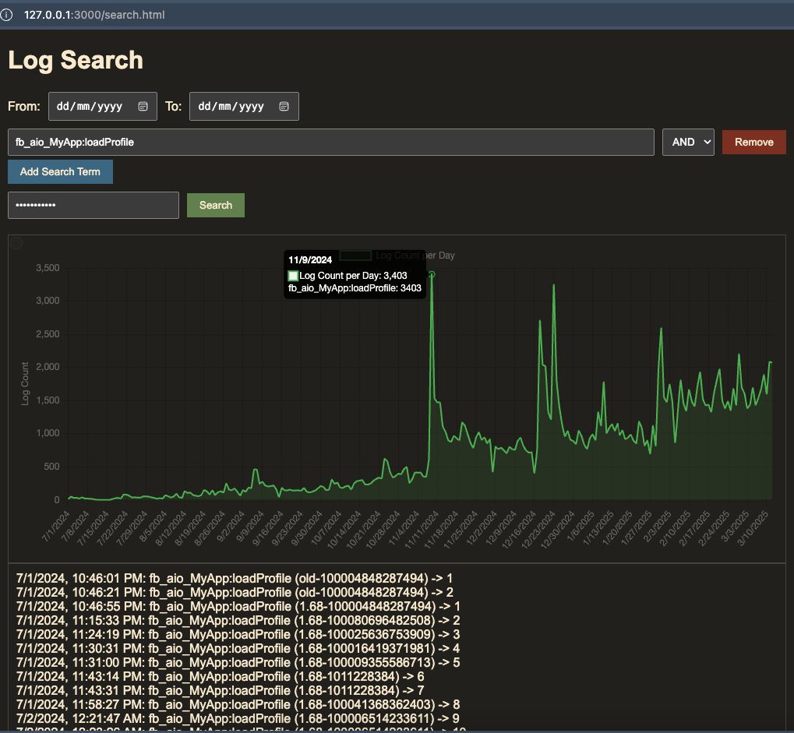Viewport: 794px width, 733px height.
Task: Select the log entry at 7/1/2024, 10:46:21 PM
Action: [235, 592]
